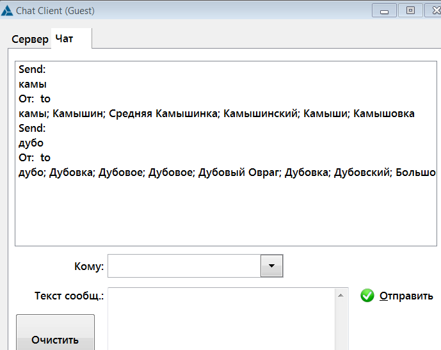
Task: Click the message field scrollbar track
Action: point(342,323)
